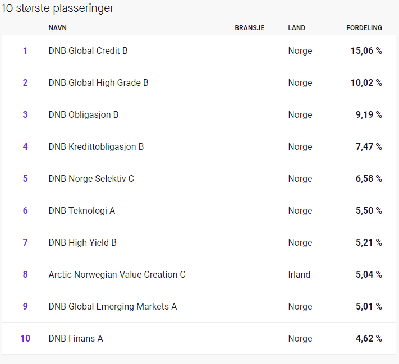Click the '10 største plasseringer' heading
This screenshot has width=399, height=364.
58,8
